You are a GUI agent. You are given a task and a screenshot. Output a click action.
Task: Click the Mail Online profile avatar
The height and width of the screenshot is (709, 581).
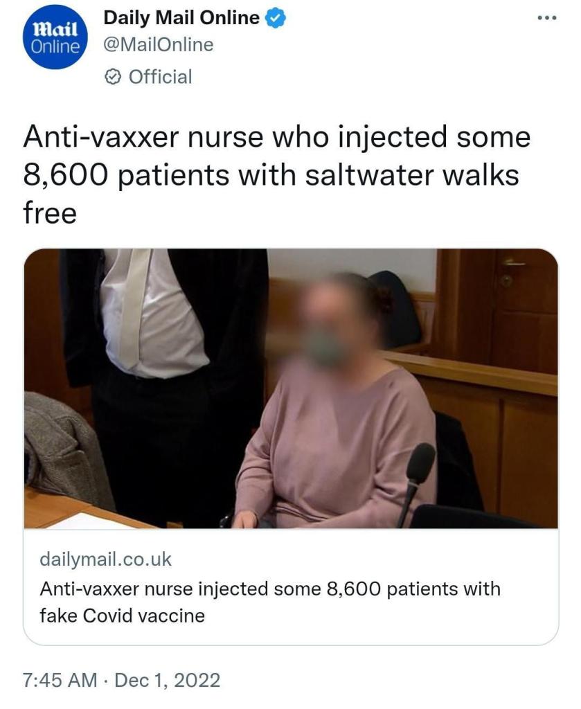point(55,37)
